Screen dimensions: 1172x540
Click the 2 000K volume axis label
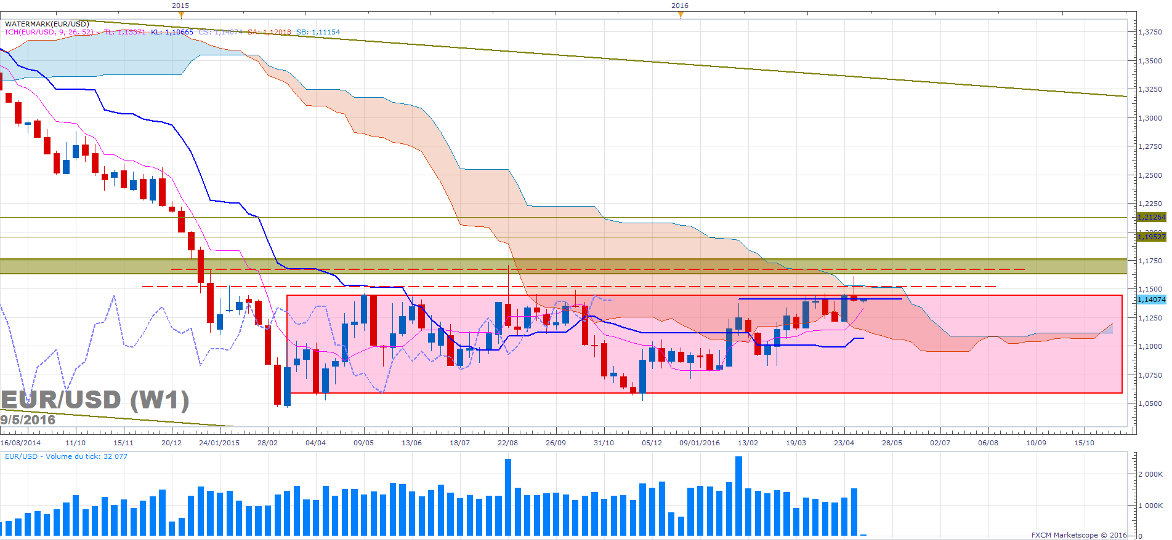click(x=1150, y=474)
